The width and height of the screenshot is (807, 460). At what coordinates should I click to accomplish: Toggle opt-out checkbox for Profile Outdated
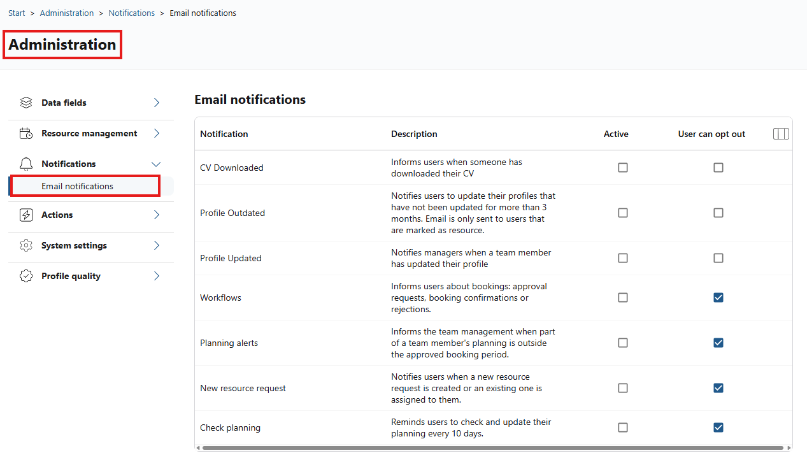point(718,213)
